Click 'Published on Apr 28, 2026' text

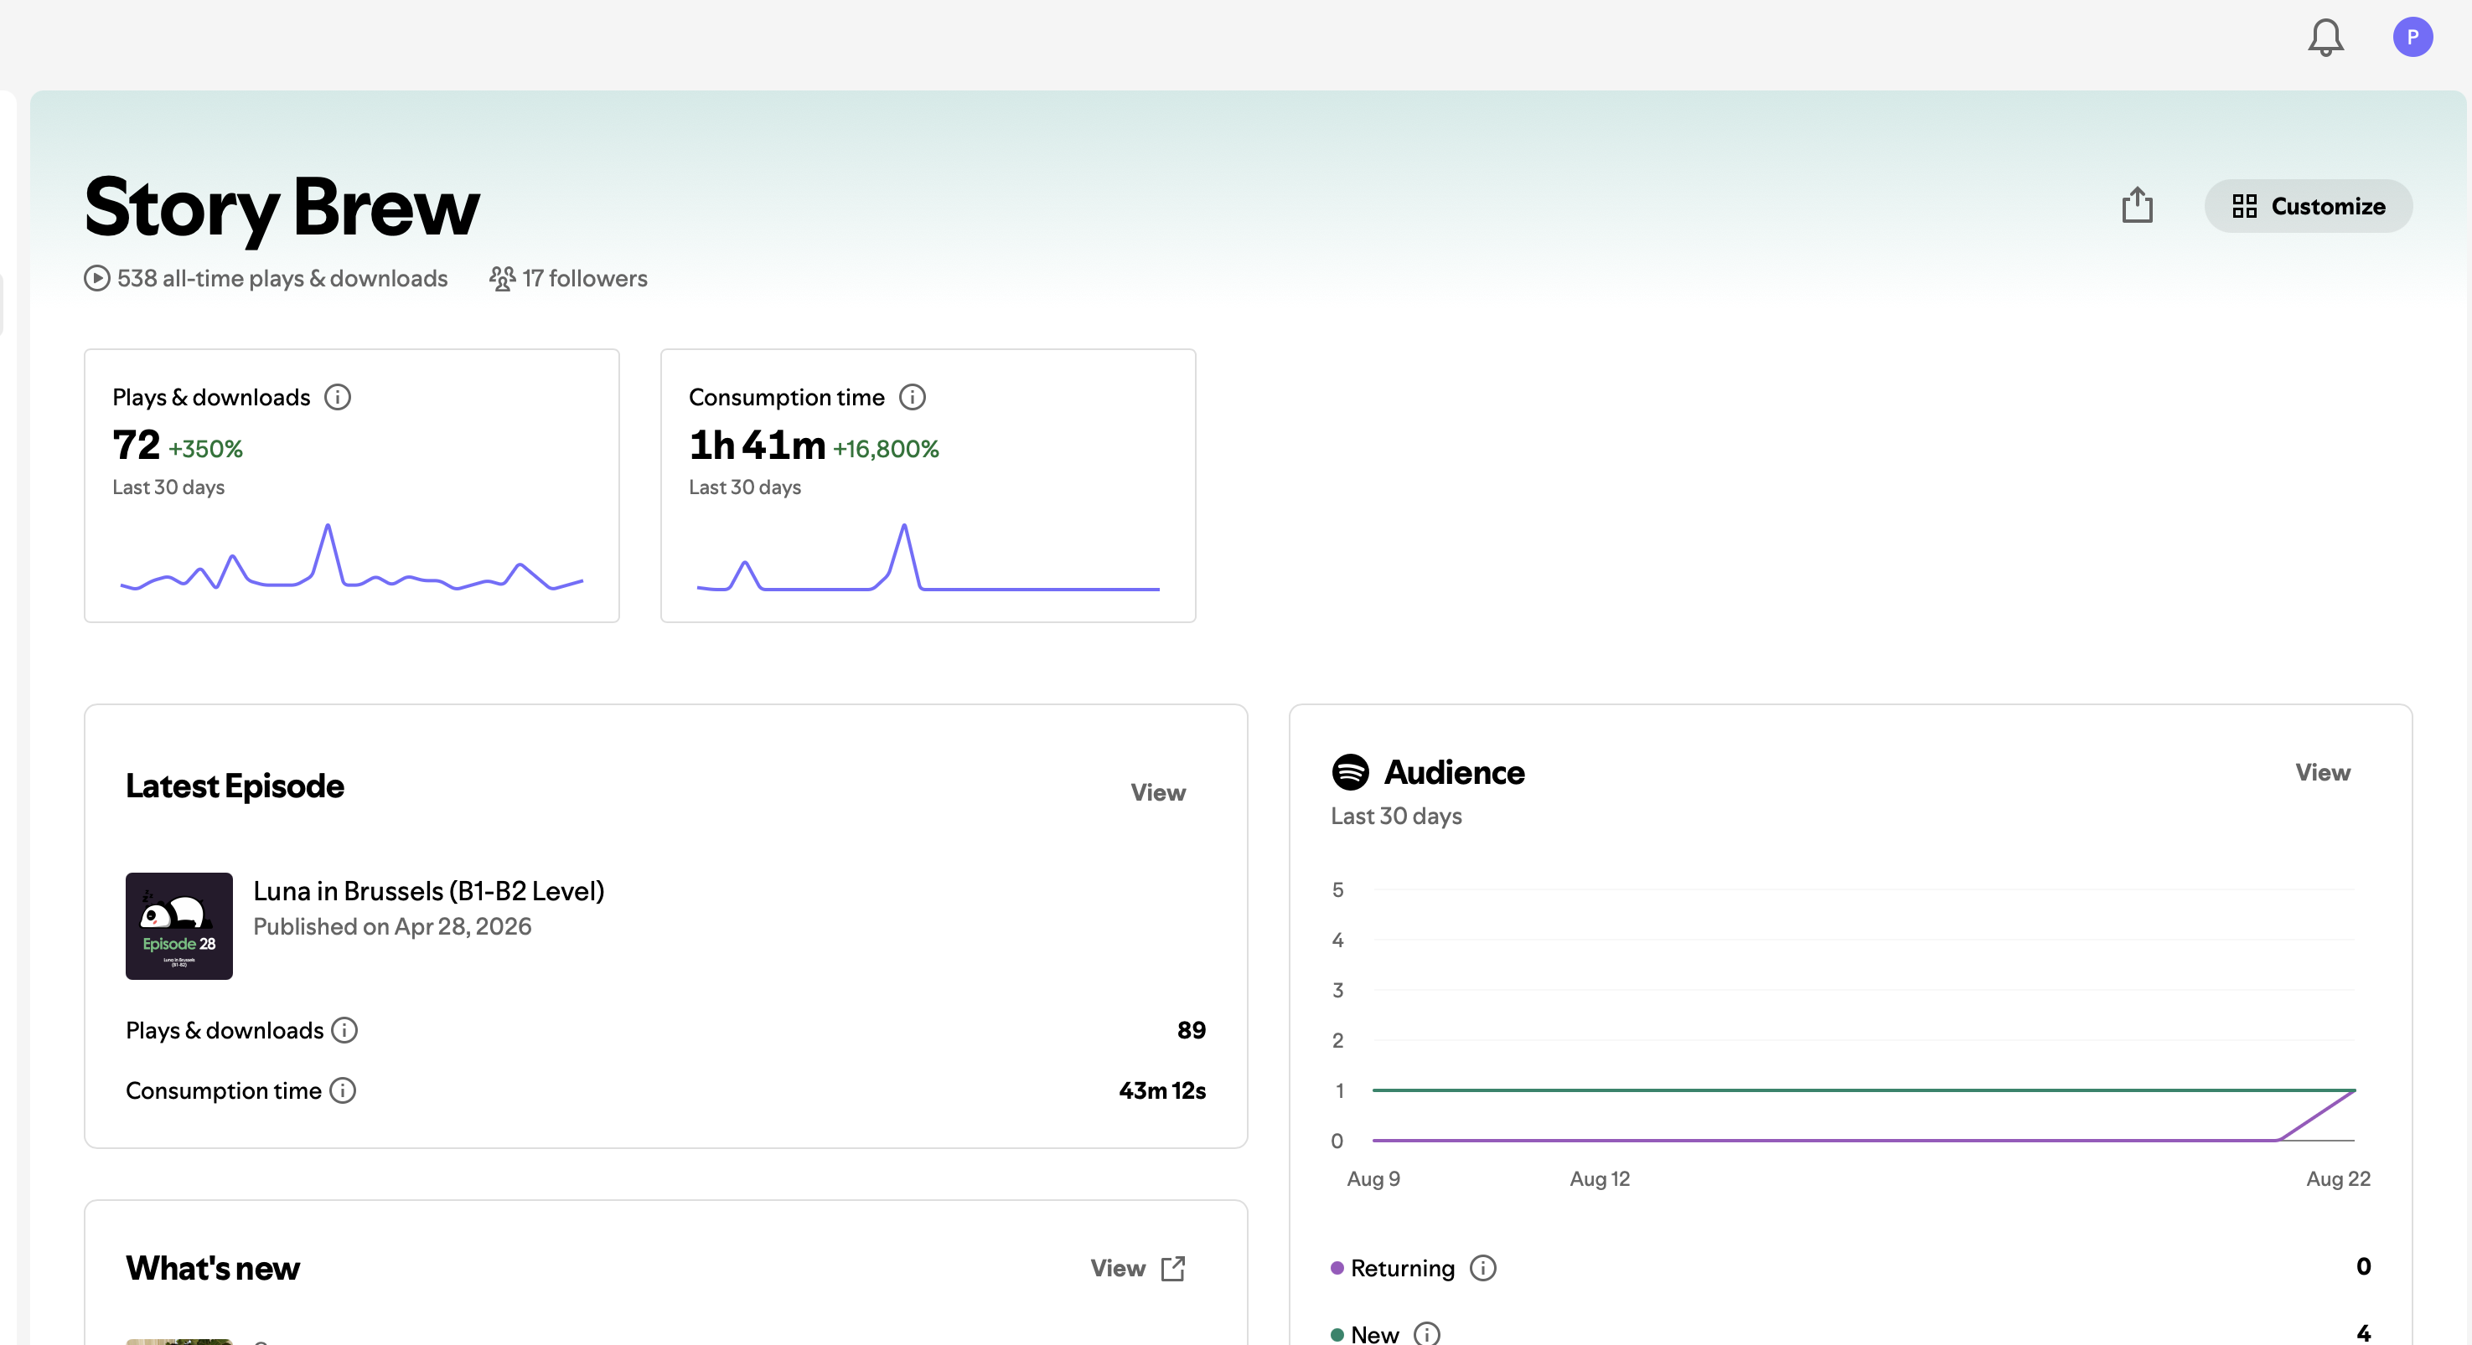pyautogui.click(x=392, y=927)
